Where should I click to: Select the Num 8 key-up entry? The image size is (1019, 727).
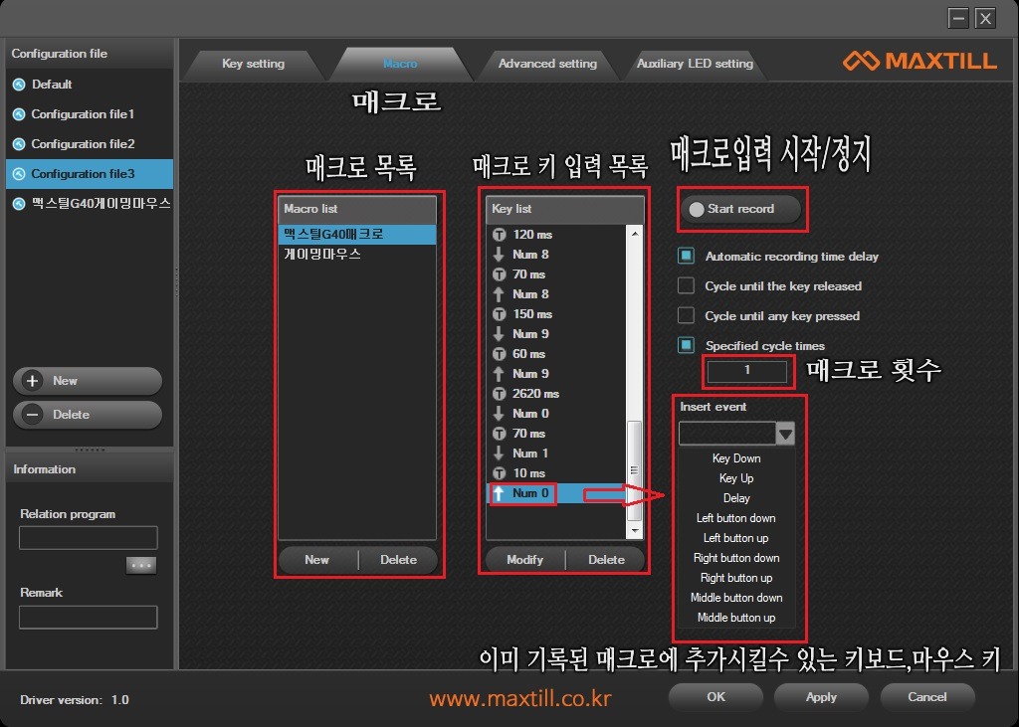555,294
